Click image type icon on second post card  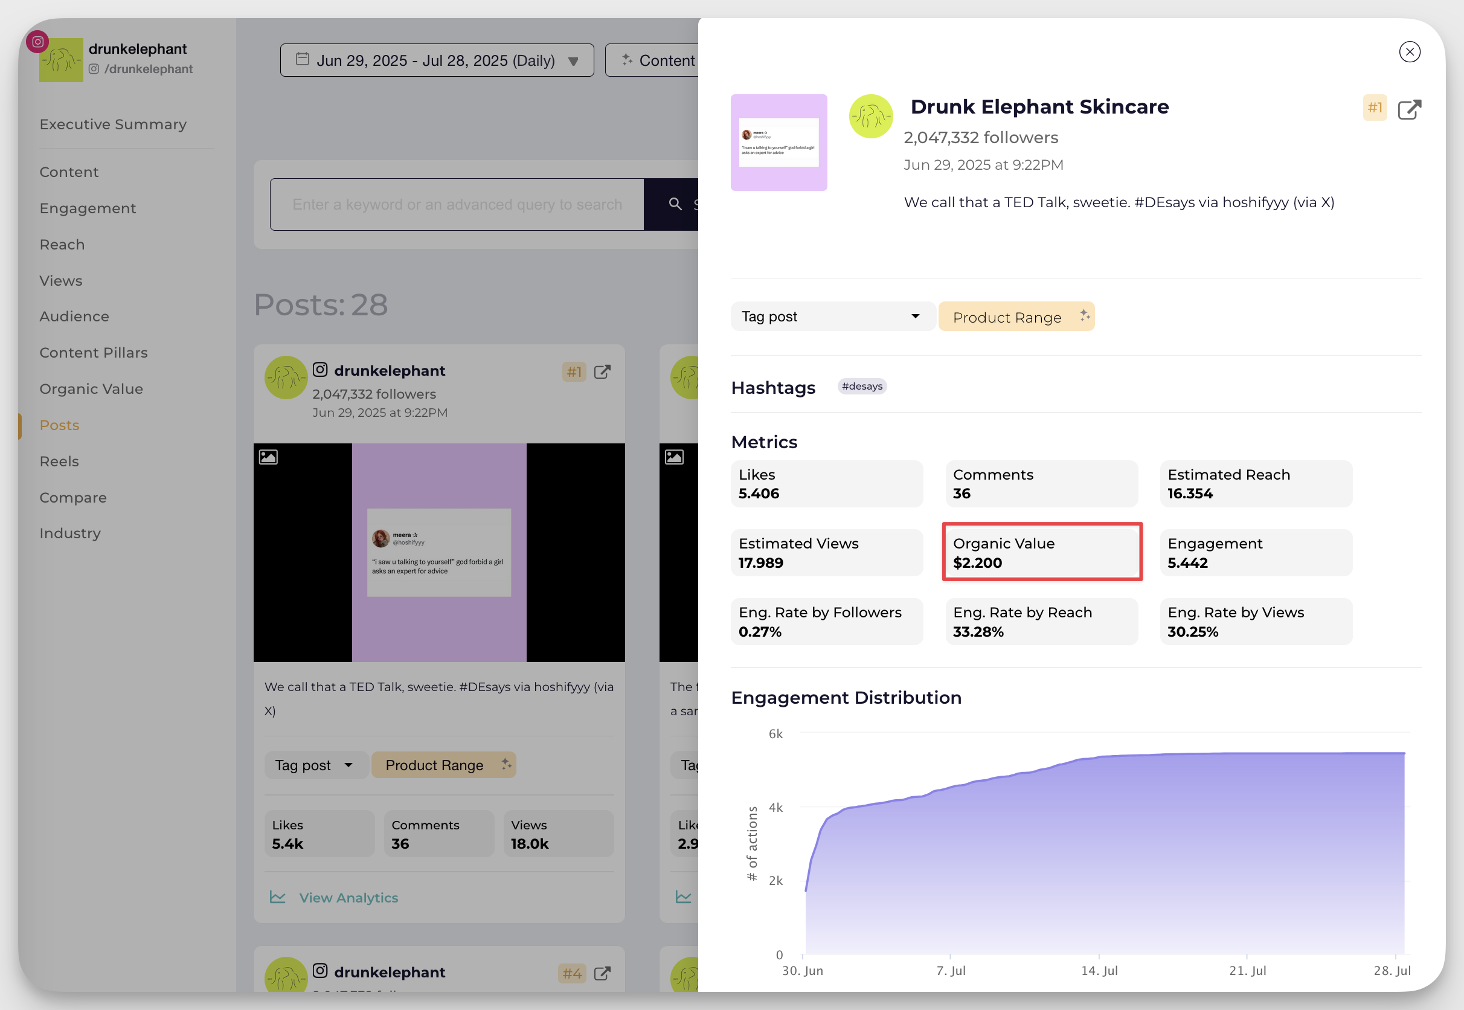point(675,457)
